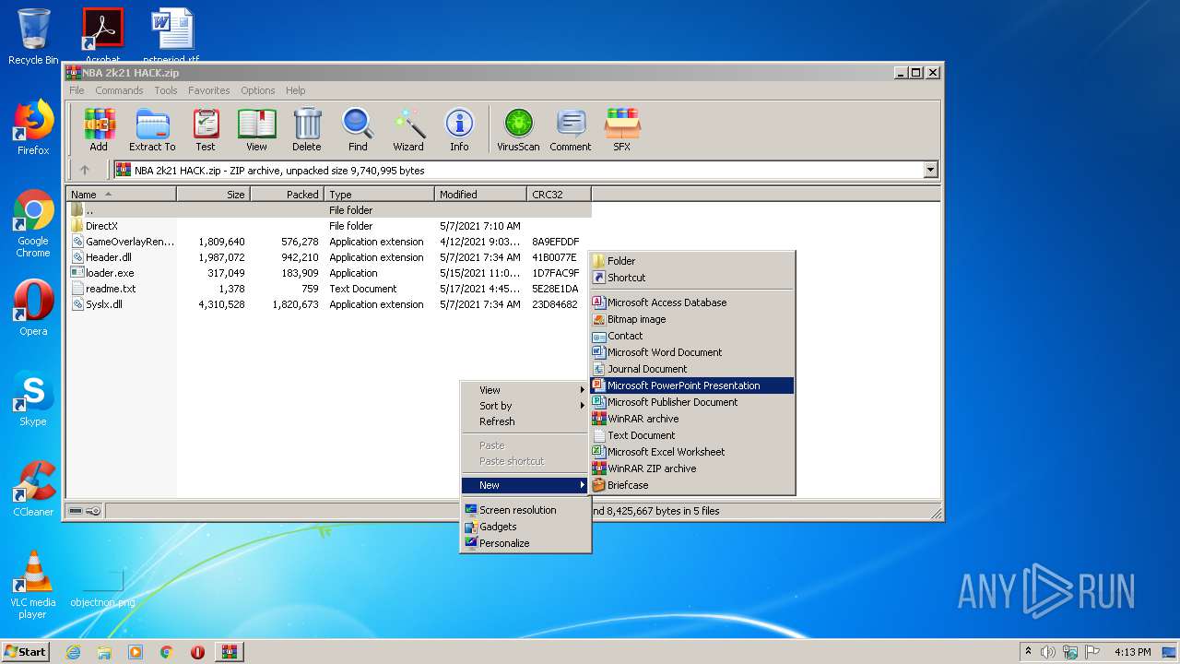Open Recycle Bin desktop icon
The height and width of the screenshot is (664, 1180).
coord(33,37)
